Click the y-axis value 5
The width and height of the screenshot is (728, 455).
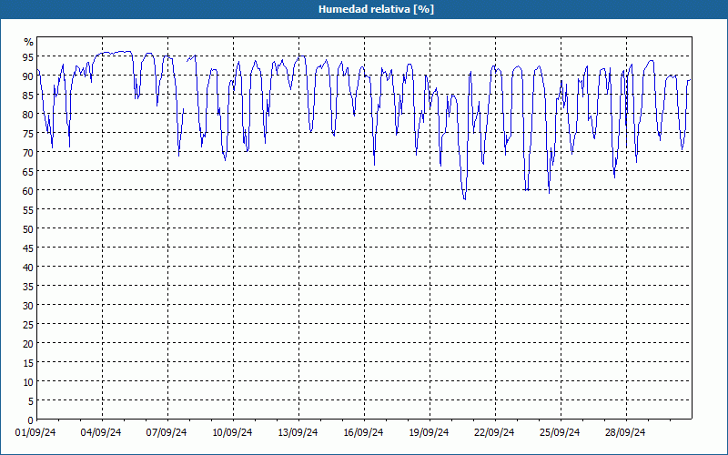coord(31,400)
